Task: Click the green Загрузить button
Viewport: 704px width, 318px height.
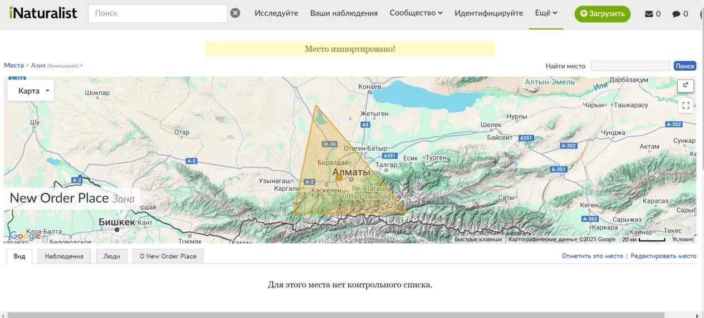Action: tap(603, 14)
